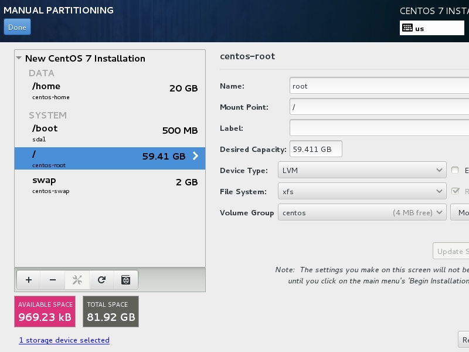Screen dimensions: 469x352
Task: Click the arrow on the selected root partition
Action: pos(195,155)
